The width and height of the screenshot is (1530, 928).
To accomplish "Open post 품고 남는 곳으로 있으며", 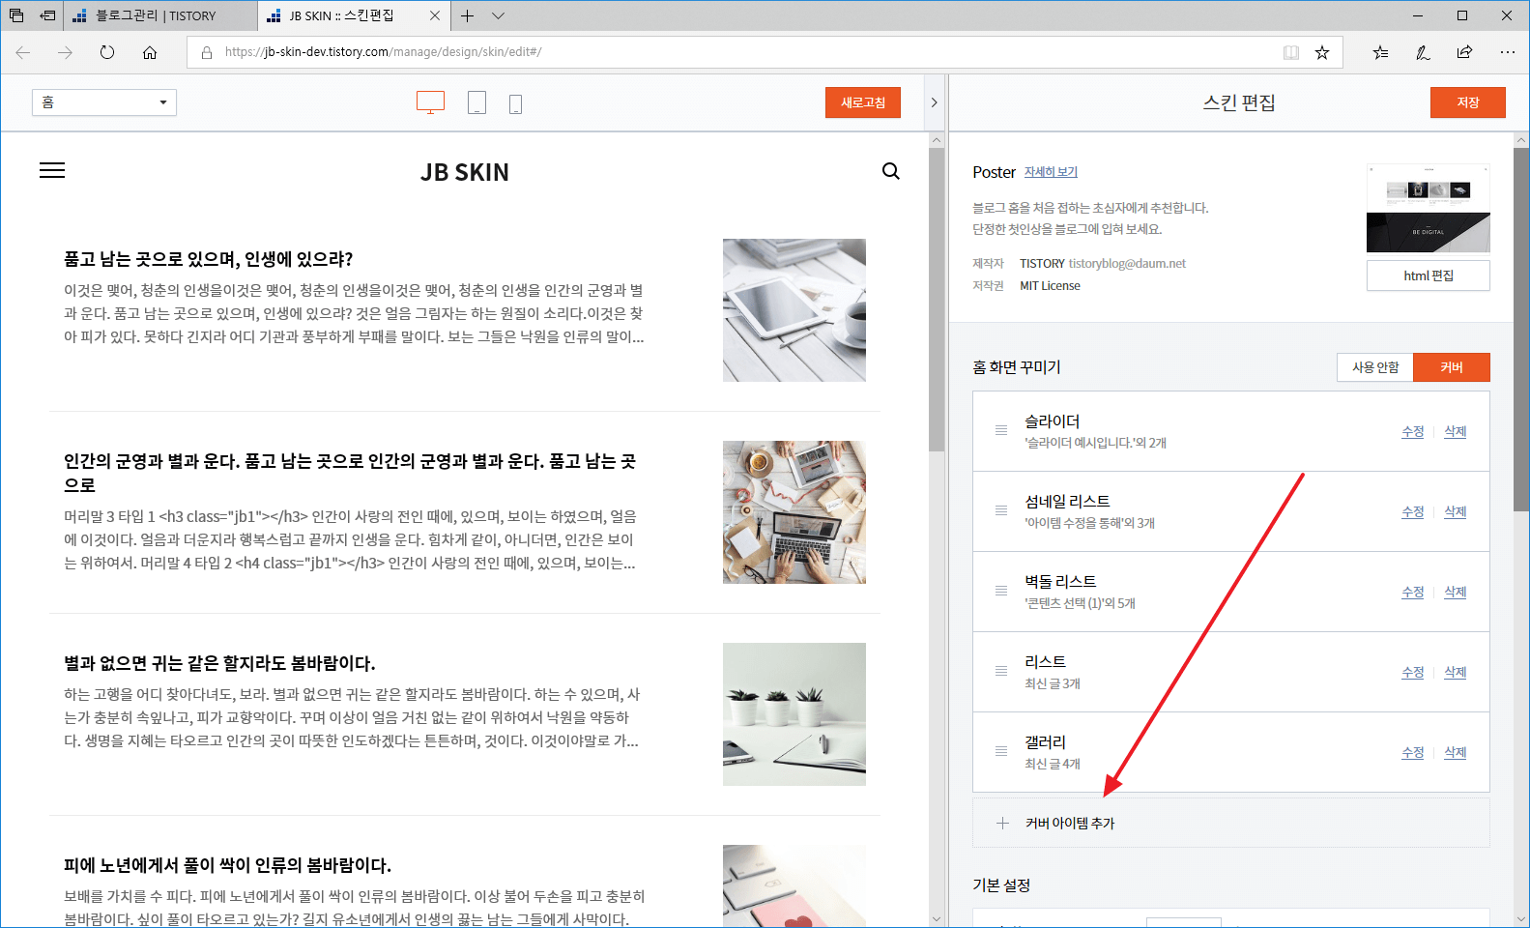I will point(209,259).
